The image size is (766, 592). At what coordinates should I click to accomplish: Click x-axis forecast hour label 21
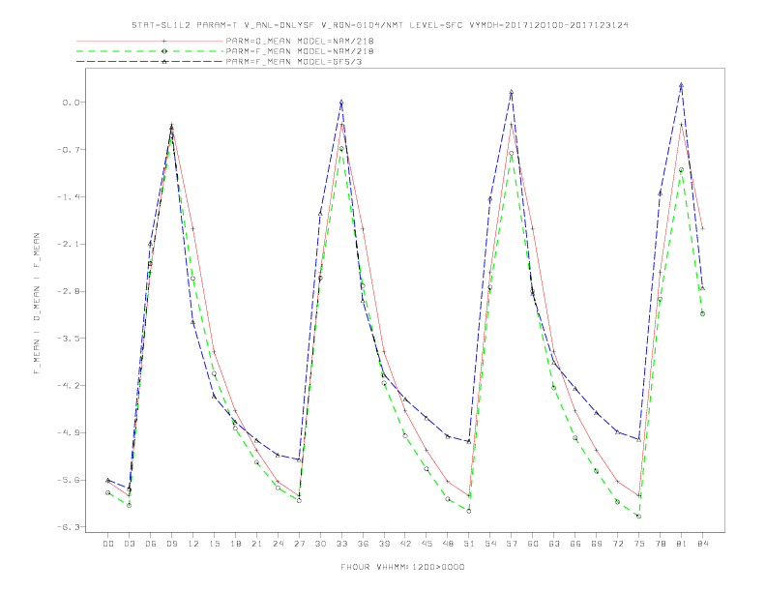click(256, 544)
